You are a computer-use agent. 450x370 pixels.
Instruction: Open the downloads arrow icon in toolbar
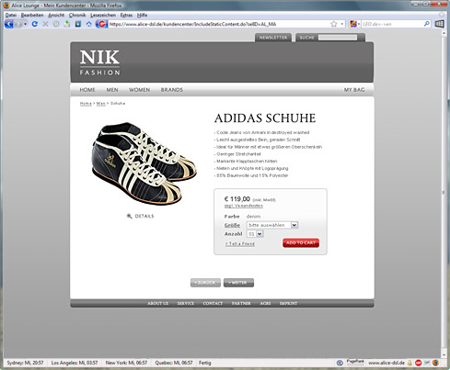(67, 24)
